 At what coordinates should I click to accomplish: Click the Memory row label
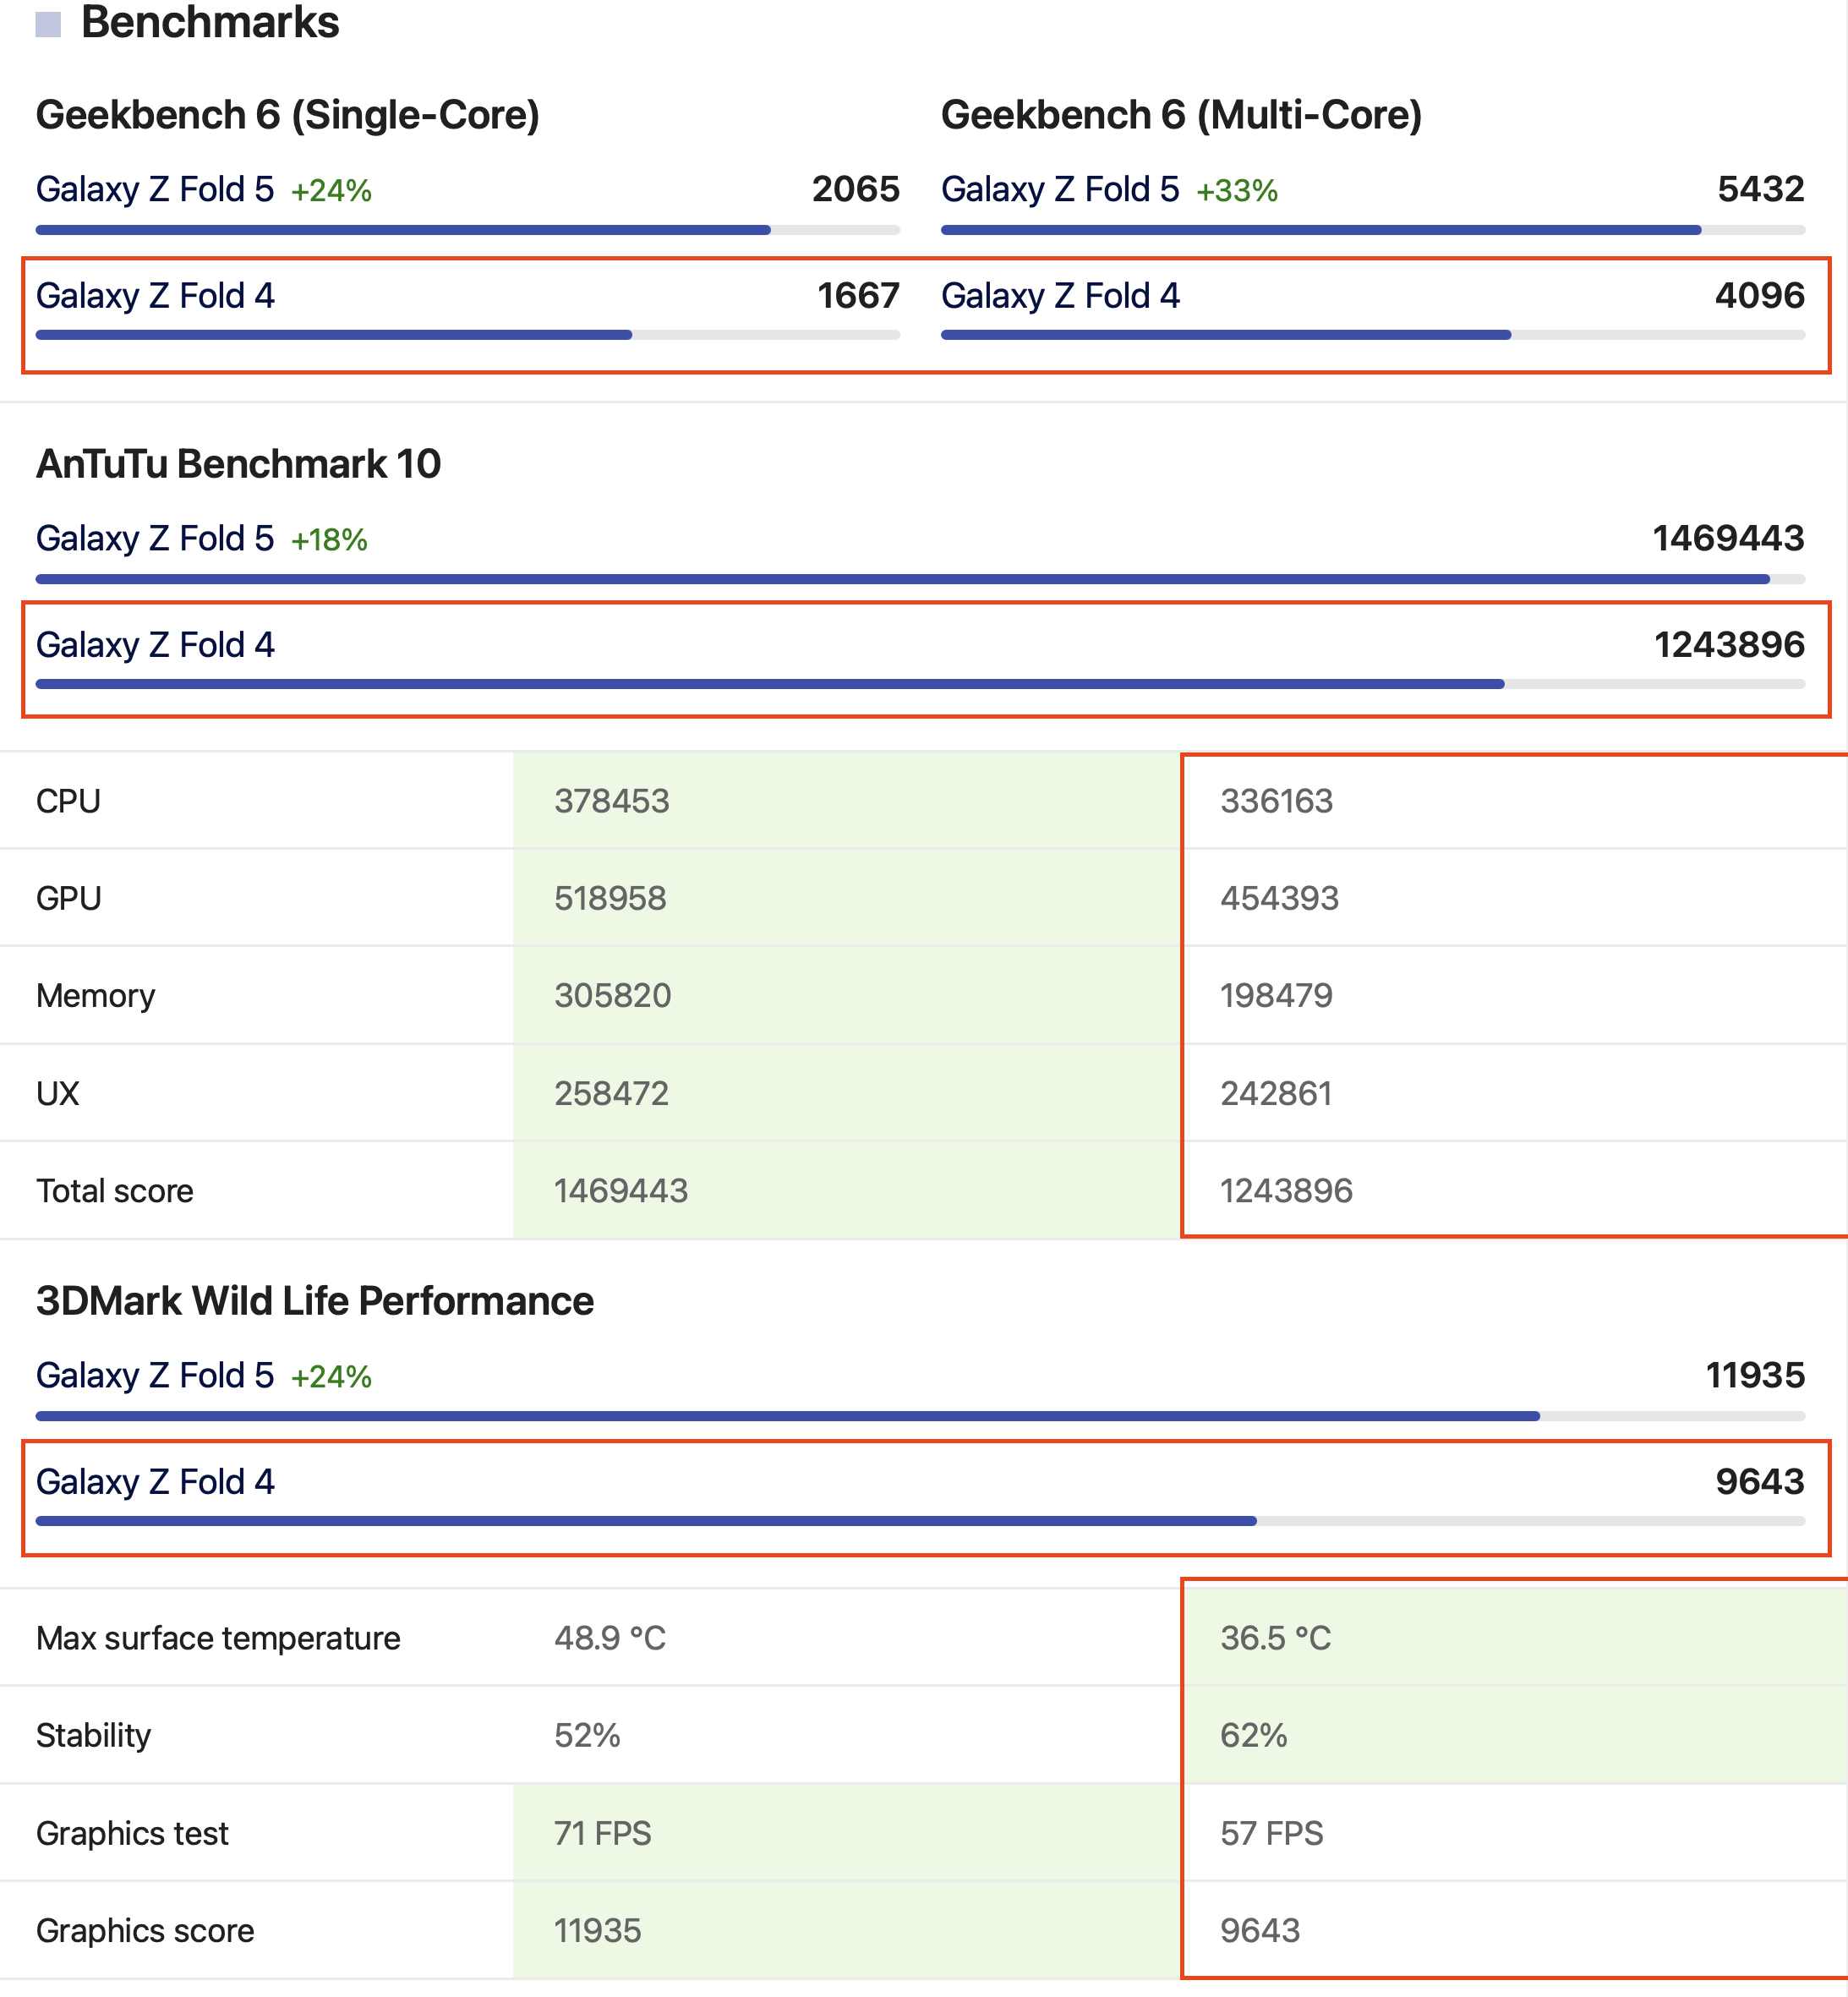(96, 996)
